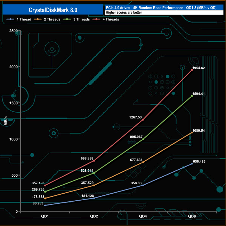226x226 pixels.
Task: Click the 269.765 data label
Action: [x=38, y=189]
